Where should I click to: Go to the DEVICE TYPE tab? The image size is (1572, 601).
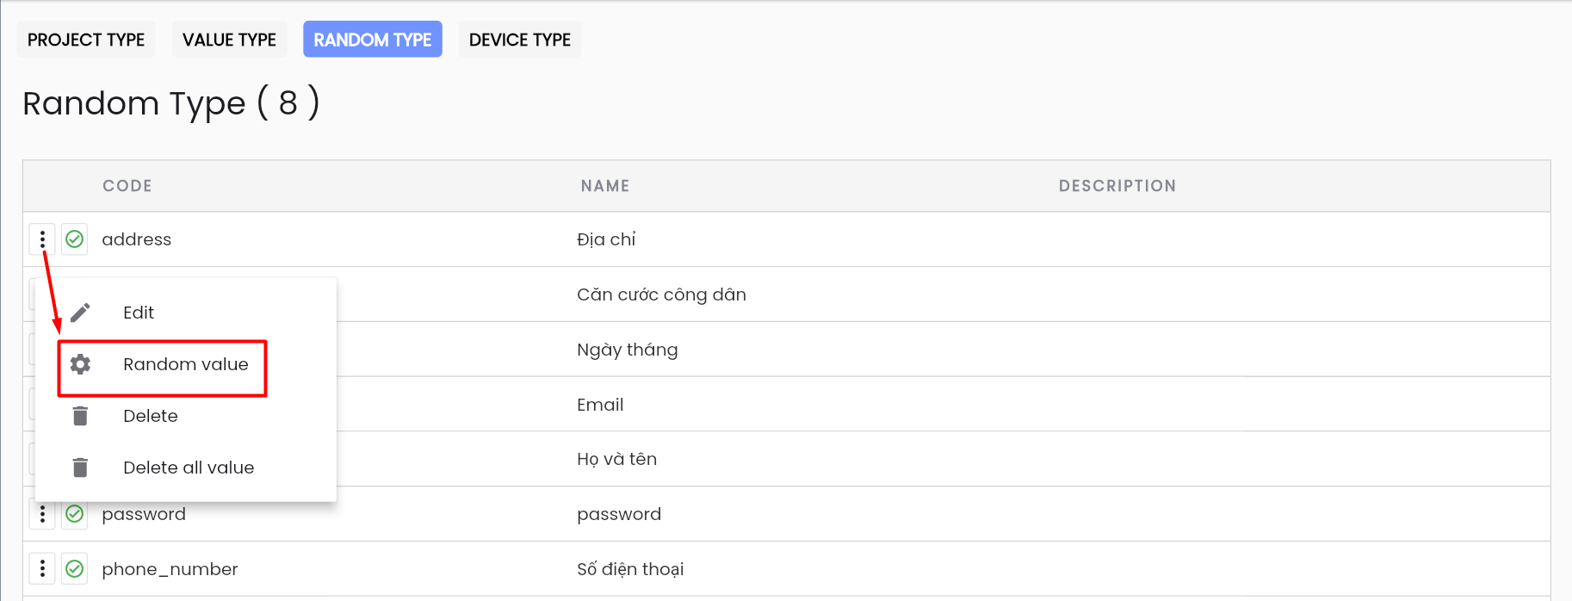pos(520,40)
